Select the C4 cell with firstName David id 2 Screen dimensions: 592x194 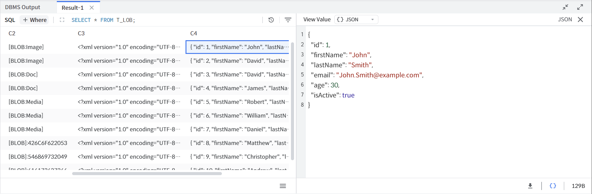coord(238,61)
